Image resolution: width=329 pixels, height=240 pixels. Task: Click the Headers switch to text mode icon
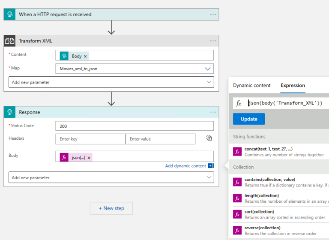(x=209, y=138)
